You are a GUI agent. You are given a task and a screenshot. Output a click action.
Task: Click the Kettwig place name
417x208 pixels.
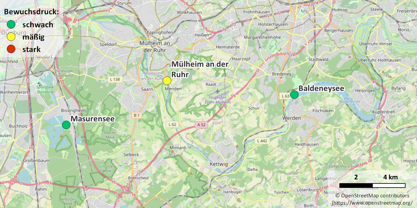pos(219,164)
